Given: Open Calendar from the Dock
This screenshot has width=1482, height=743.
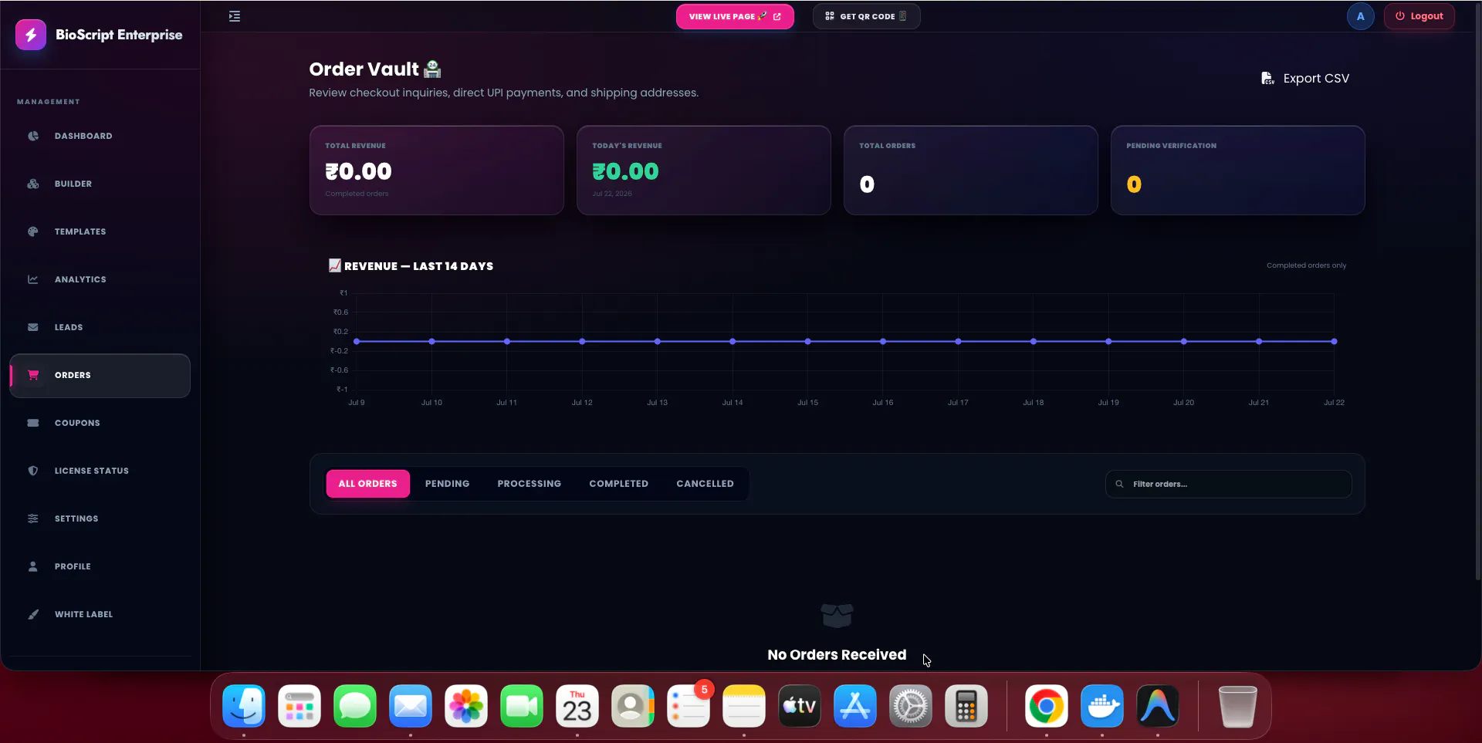Looking at the screenshot, I should pos(577,706).
